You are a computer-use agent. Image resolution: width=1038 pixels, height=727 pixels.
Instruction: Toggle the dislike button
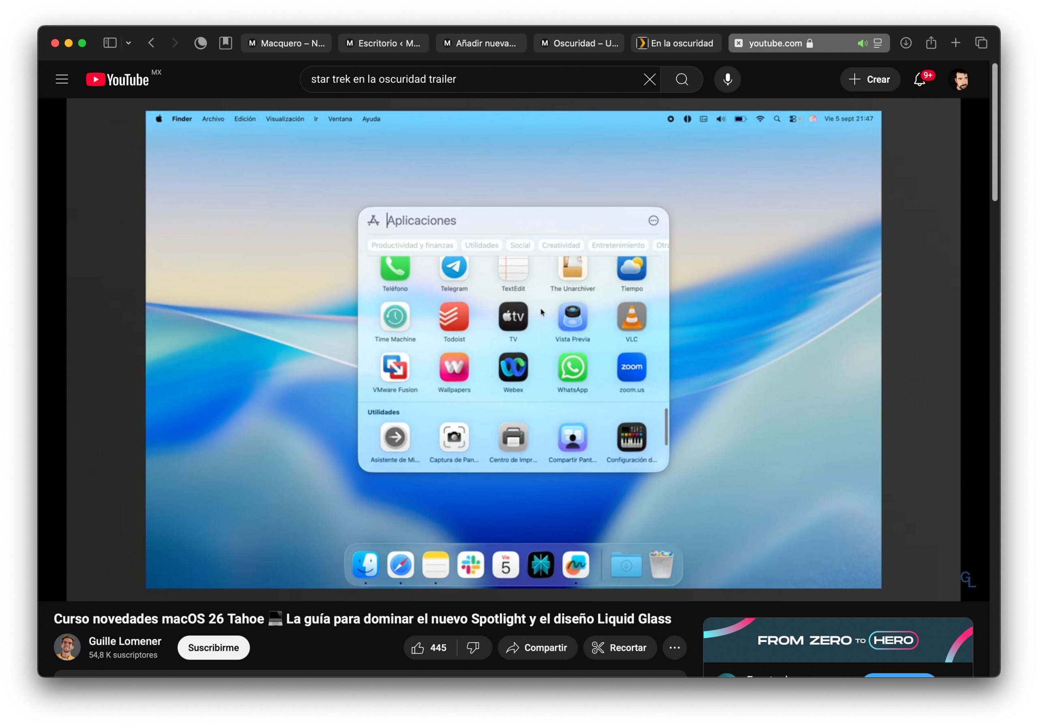(x=473, y=648)
